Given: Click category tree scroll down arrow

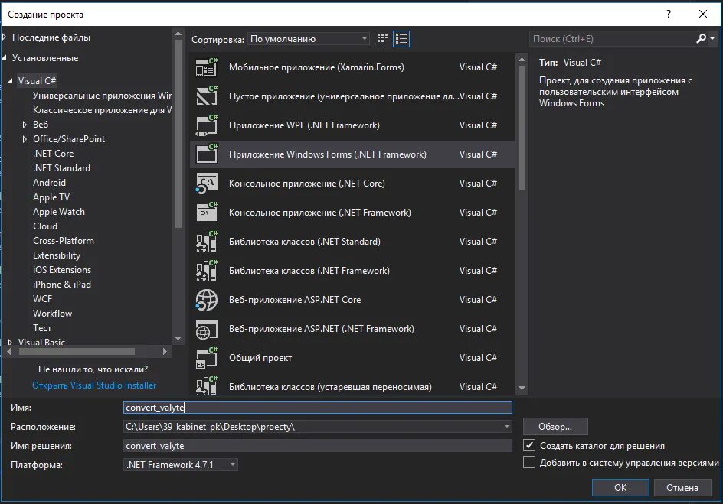Looking at the screenshot, I should tap(178, 339).
